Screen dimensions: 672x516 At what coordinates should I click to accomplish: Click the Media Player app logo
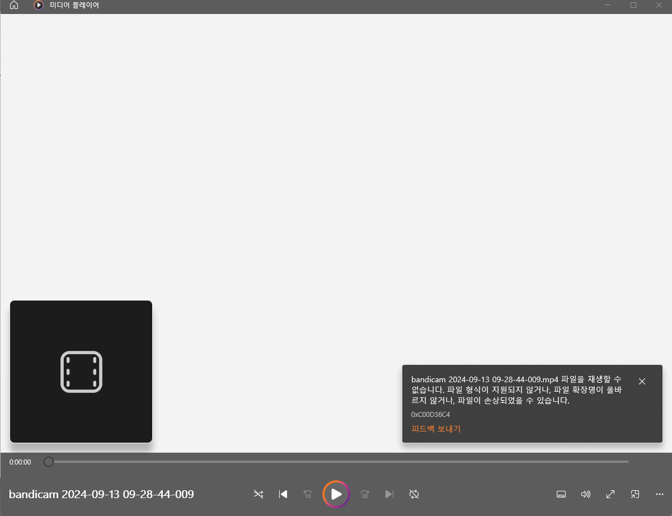pos(39,5)
